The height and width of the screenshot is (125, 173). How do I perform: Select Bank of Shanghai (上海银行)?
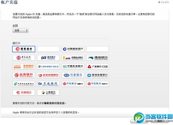[x=48, y=93]
